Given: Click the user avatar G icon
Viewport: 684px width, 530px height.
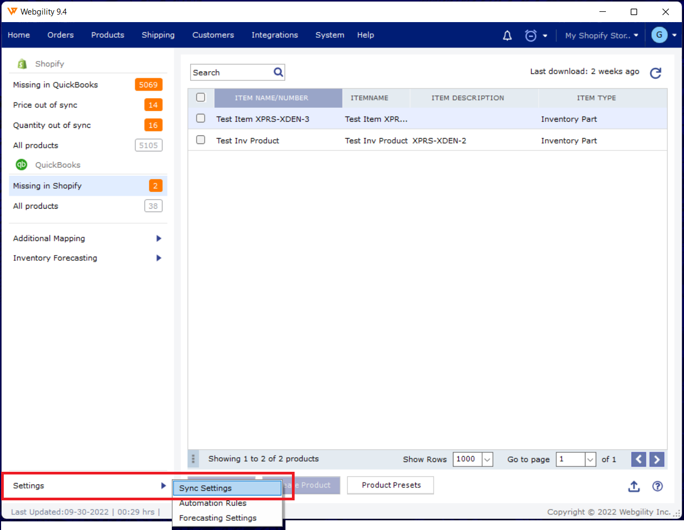Looking at the screenshot, I should 659,35.
